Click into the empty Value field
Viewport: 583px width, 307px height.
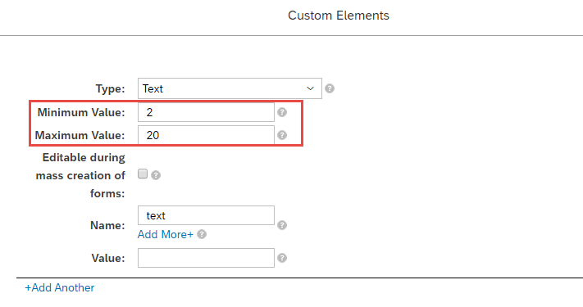206,258
